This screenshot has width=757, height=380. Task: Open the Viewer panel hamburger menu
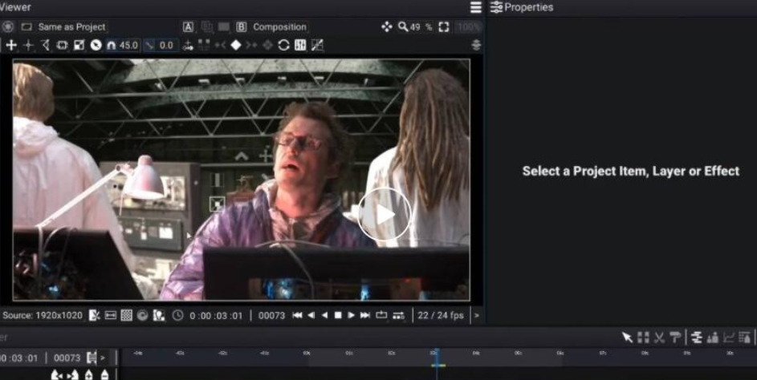pos(475,7)
